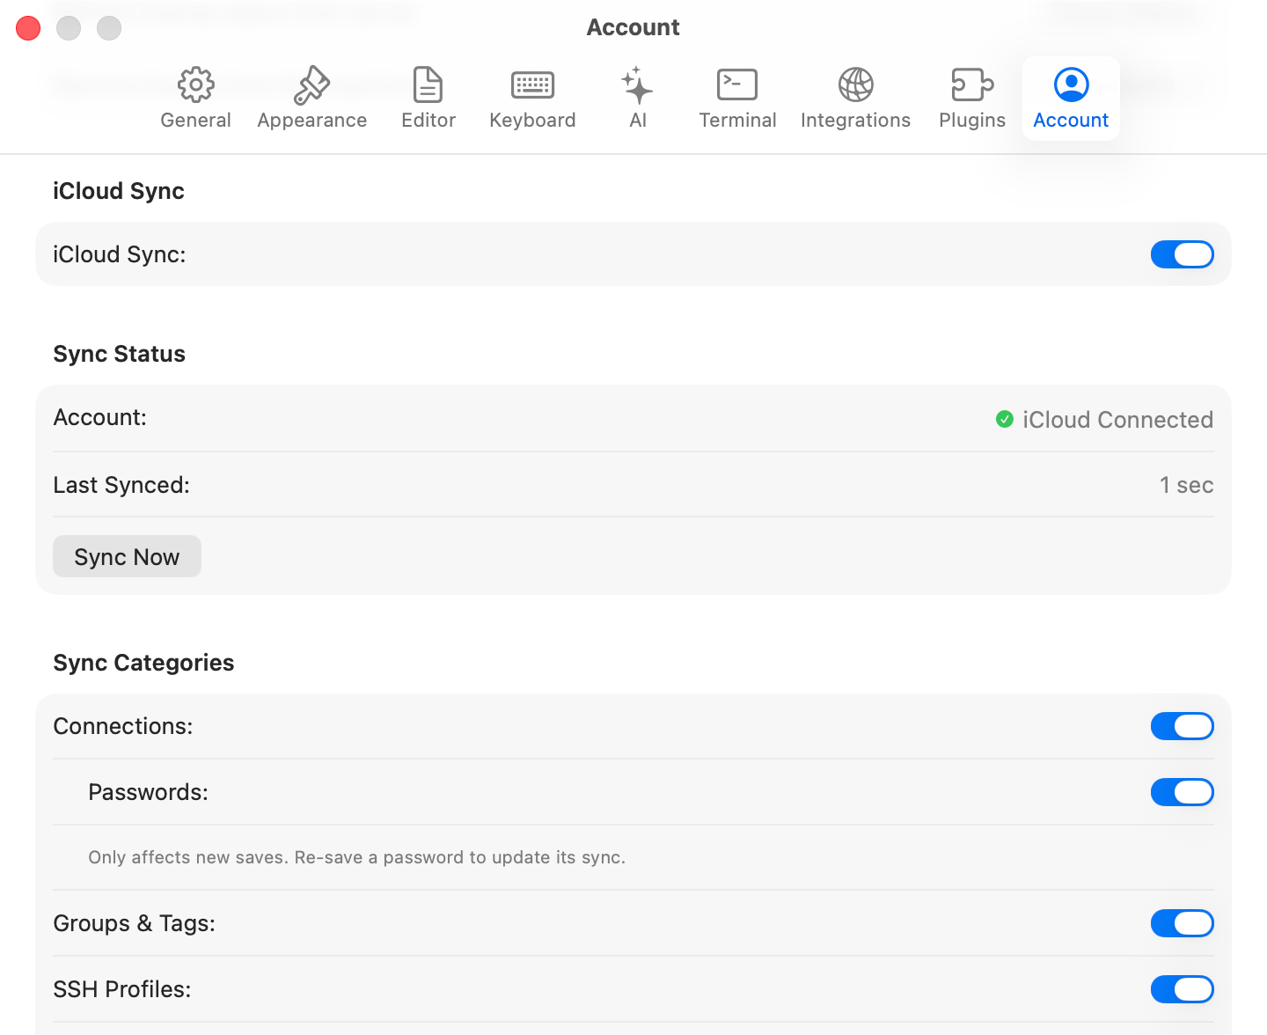Select the Appearance paintbrush icon
Viewport: 1267px width, 1035px height.
point(311,85)
